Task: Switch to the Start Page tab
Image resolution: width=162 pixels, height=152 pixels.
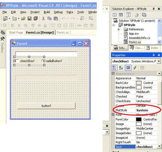Action: (16, 33)
